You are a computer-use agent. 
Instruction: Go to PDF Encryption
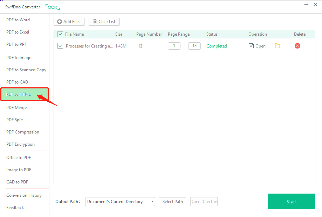(x=20, y=144)
